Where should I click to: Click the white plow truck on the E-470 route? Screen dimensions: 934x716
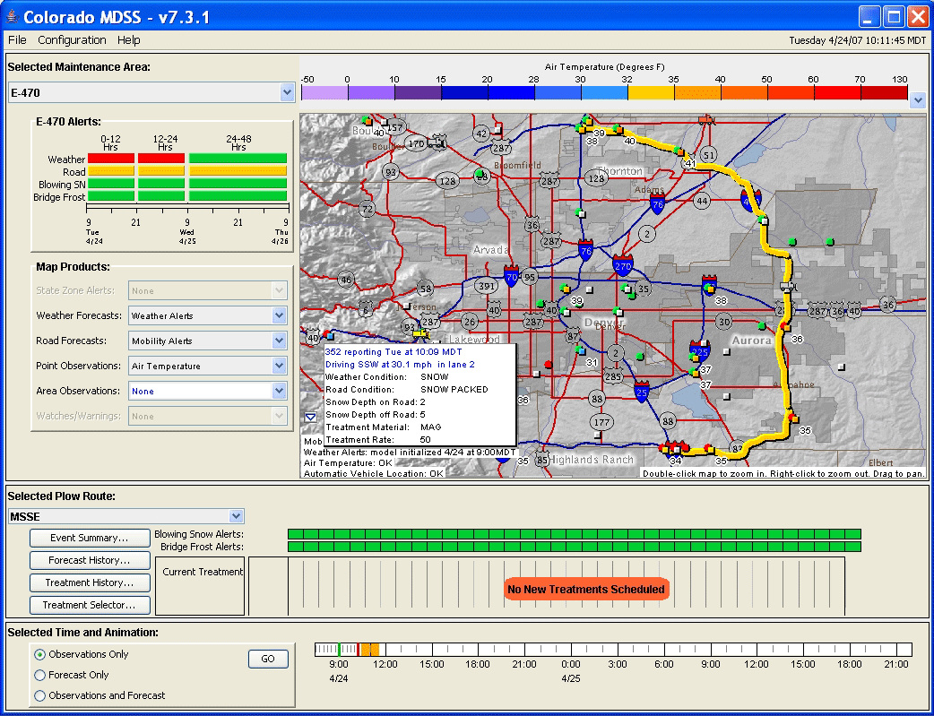787,286
